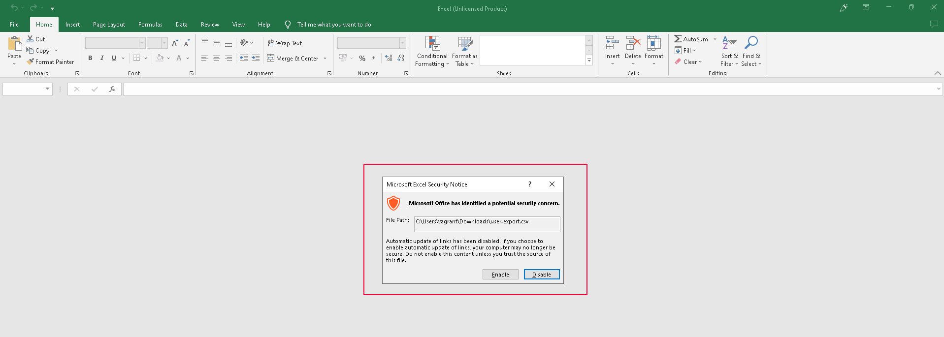Expand Merge & Center dropdown arrow
Image resolution: width=944 pixels, height=337 pixels.
click(x=325, y=58)
